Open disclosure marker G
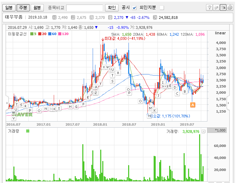 (76, 106)
